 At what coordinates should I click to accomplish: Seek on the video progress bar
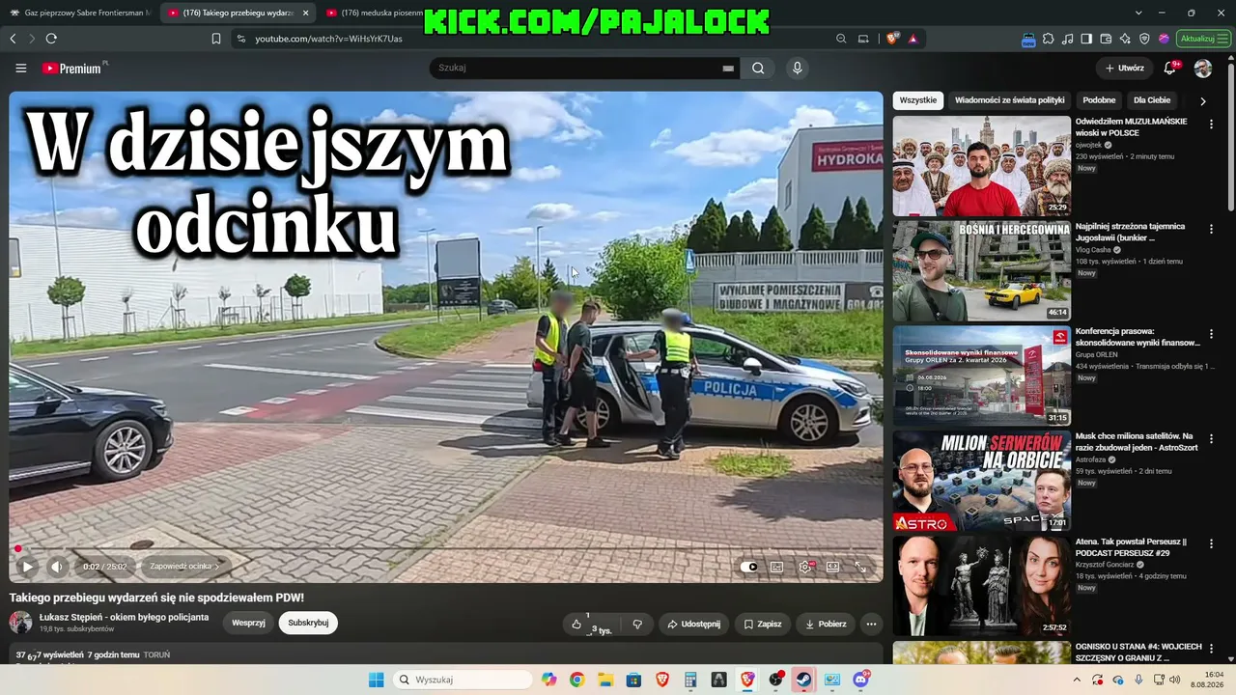coord(446,548)
